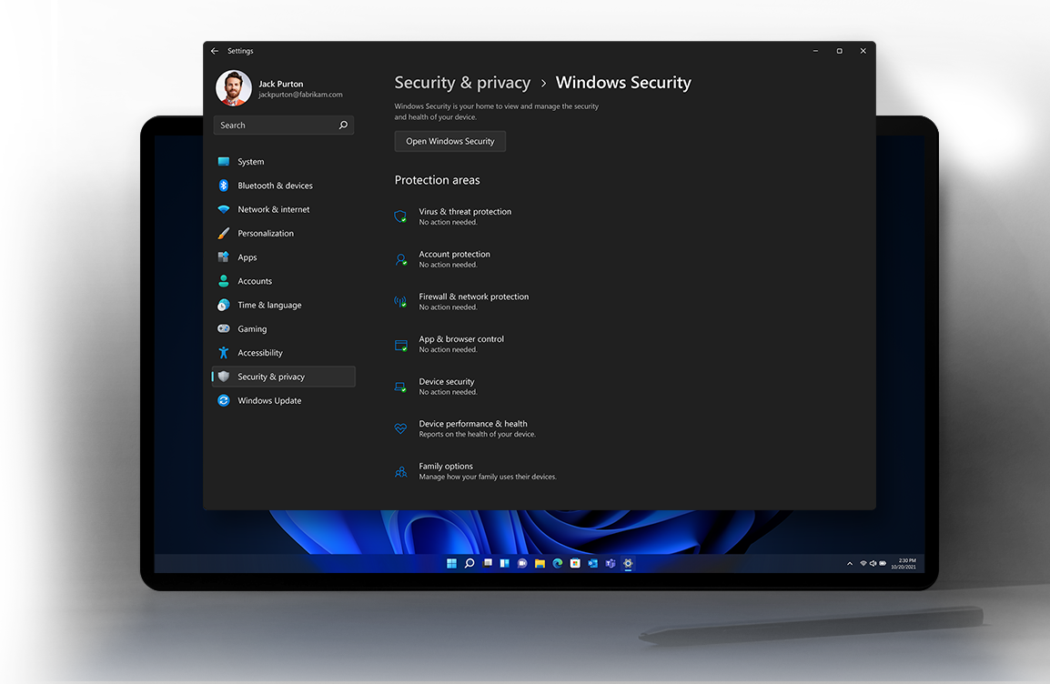Open the Apps category
Screen dimensions: 1050x684
(x=283, y=257)
